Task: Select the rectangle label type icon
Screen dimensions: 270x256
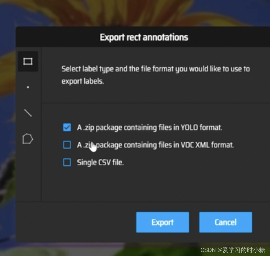Action: (28, 61)
